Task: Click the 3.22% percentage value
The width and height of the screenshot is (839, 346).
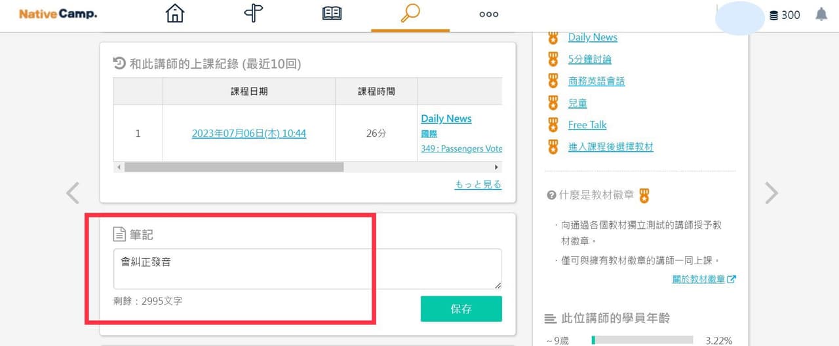Action: click(719, 340)
